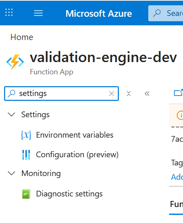Click the Function App subtitle text
This screenshot has width=183, height=223.
(51, 72)
